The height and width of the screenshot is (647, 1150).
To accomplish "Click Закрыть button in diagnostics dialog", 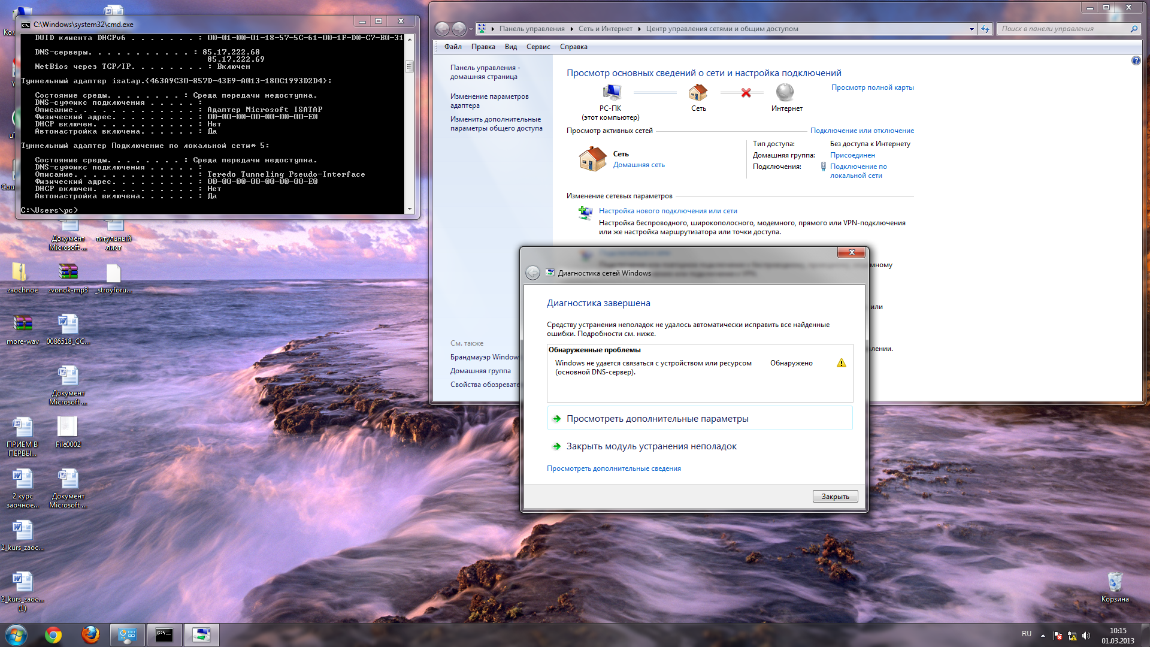I will click(x=835, y=497).
